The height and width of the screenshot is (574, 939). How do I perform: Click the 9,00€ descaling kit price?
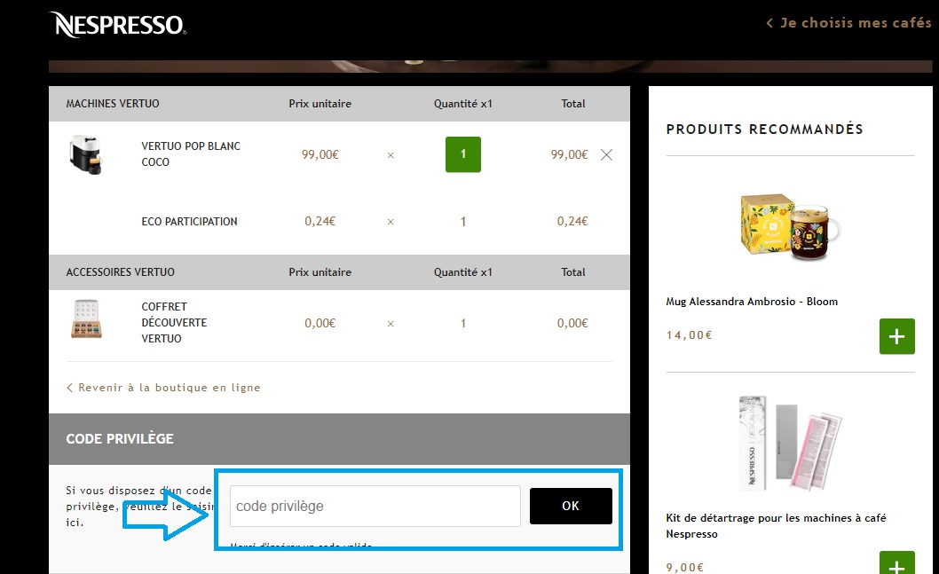[x=685, y=568]
